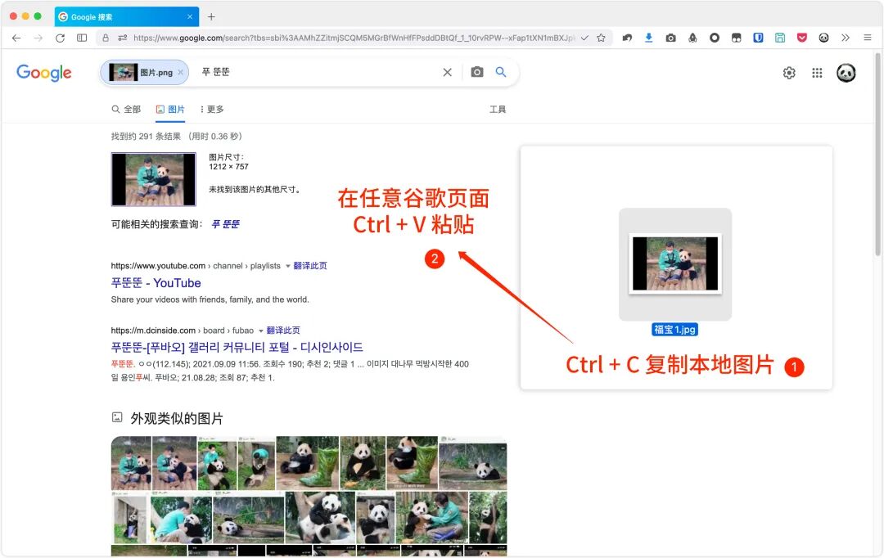884x558 pixels.
Task: Go back with the browser back arrow
Action: pos(16,38)
